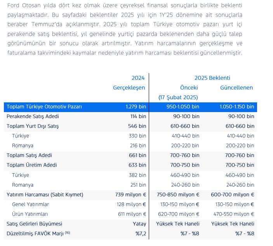Click '410-440 bin' in the Güncellenen column
273x246 pixels.
pos(240,136)
